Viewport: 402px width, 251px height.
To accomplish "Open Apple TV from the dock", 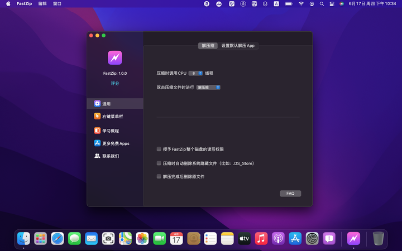I will click(x=245, y=239).
